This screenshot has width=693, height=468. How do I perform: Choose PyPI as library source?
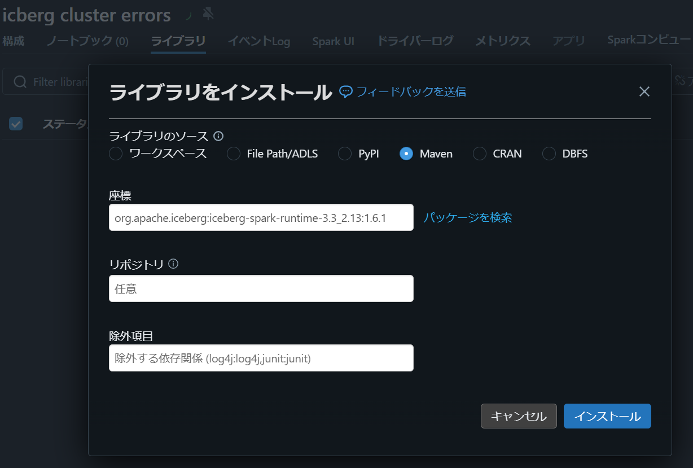click(345, 154)
